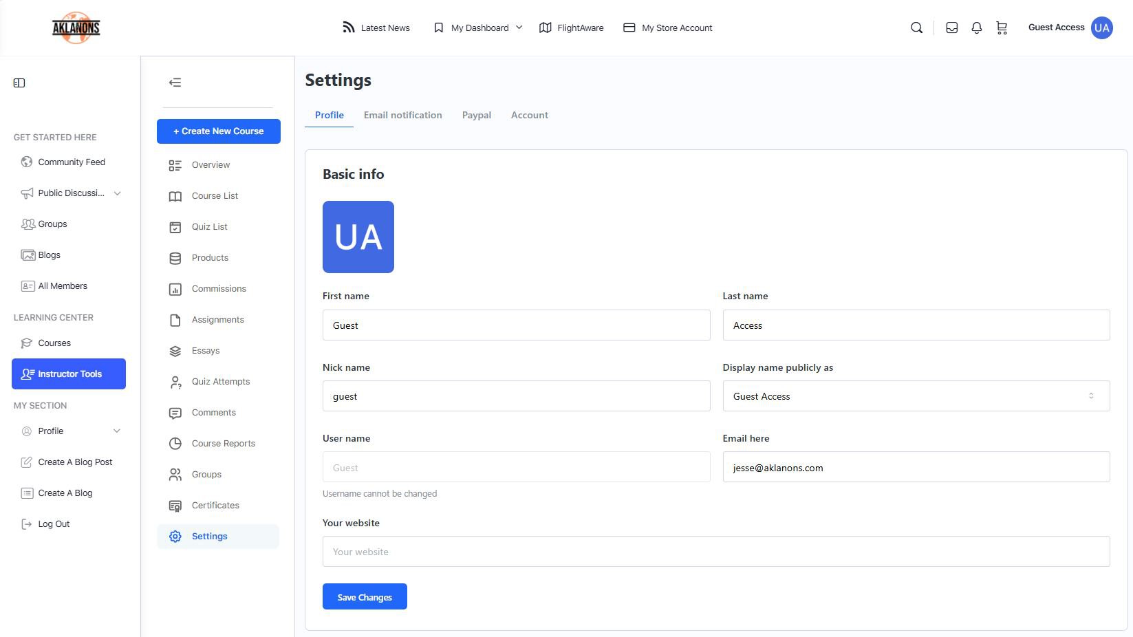Screen dimensions: 1133x637
Task: Click the search magnifier icon
Action: [x=916, y=28]
